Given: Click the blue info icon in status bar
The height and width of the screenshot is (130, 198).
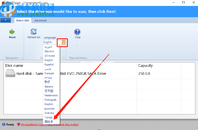Looking at the screenshot, I should click(x=3, y=124).
